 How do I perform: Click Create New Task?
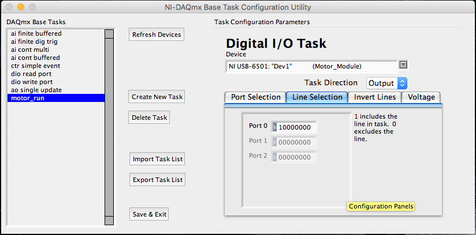pos(157,97)
